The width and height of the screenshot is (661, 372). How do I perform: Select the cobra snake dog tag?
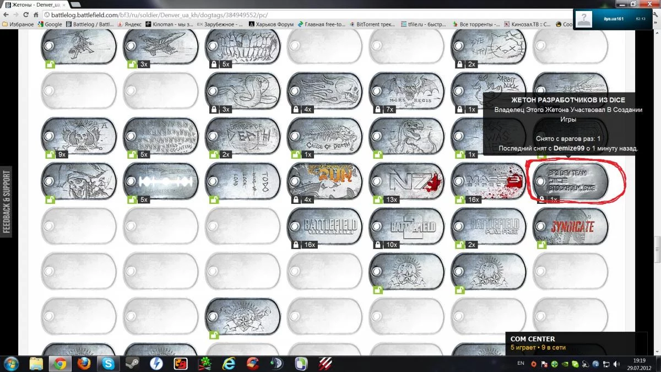tap(242, 90)
